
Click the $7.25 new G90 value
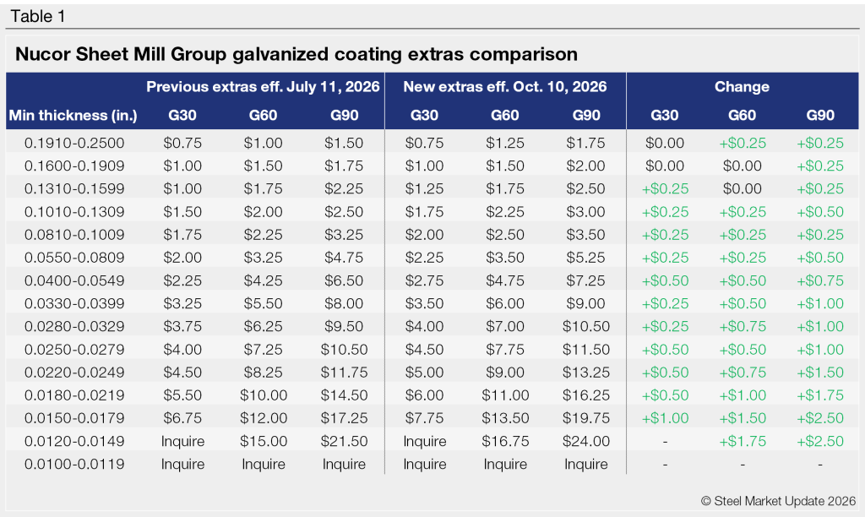coord(586,280)
